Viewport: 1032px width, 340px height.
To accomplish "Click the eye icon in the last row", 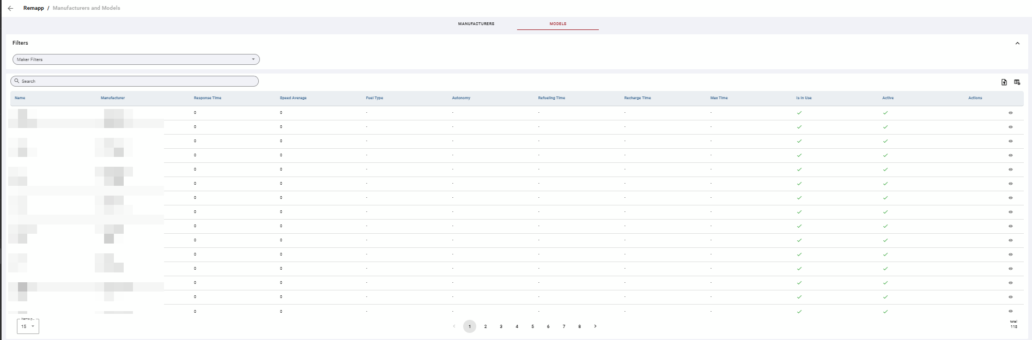I will pos(1010,311).
